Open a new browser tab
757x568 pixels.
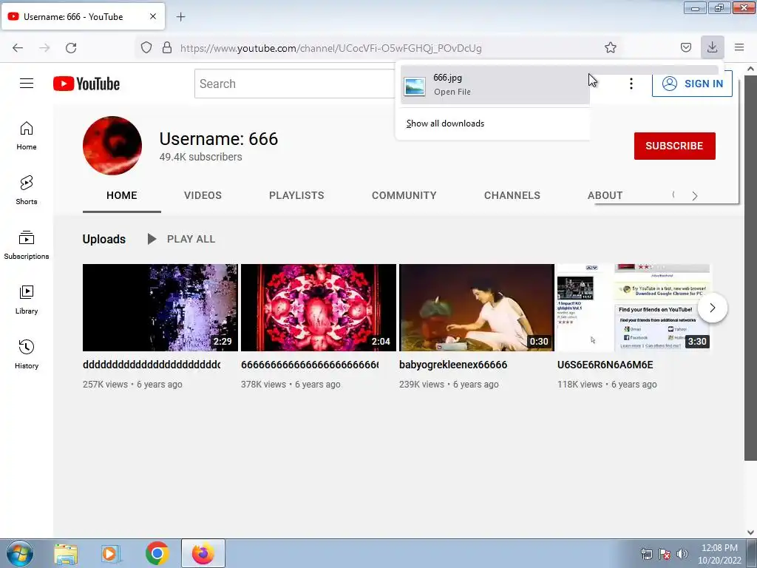[180, 17]
